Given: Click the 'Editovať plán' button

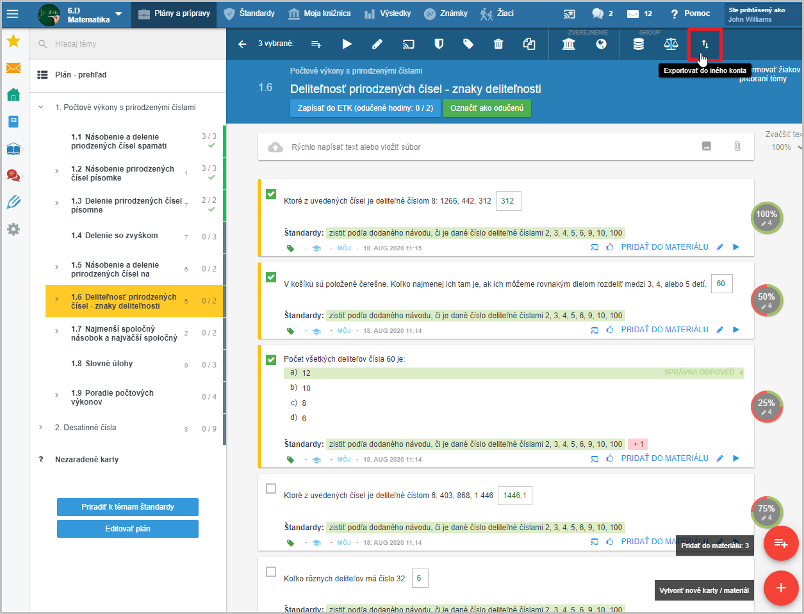Looking at the screenshot, I should [127, 529].
